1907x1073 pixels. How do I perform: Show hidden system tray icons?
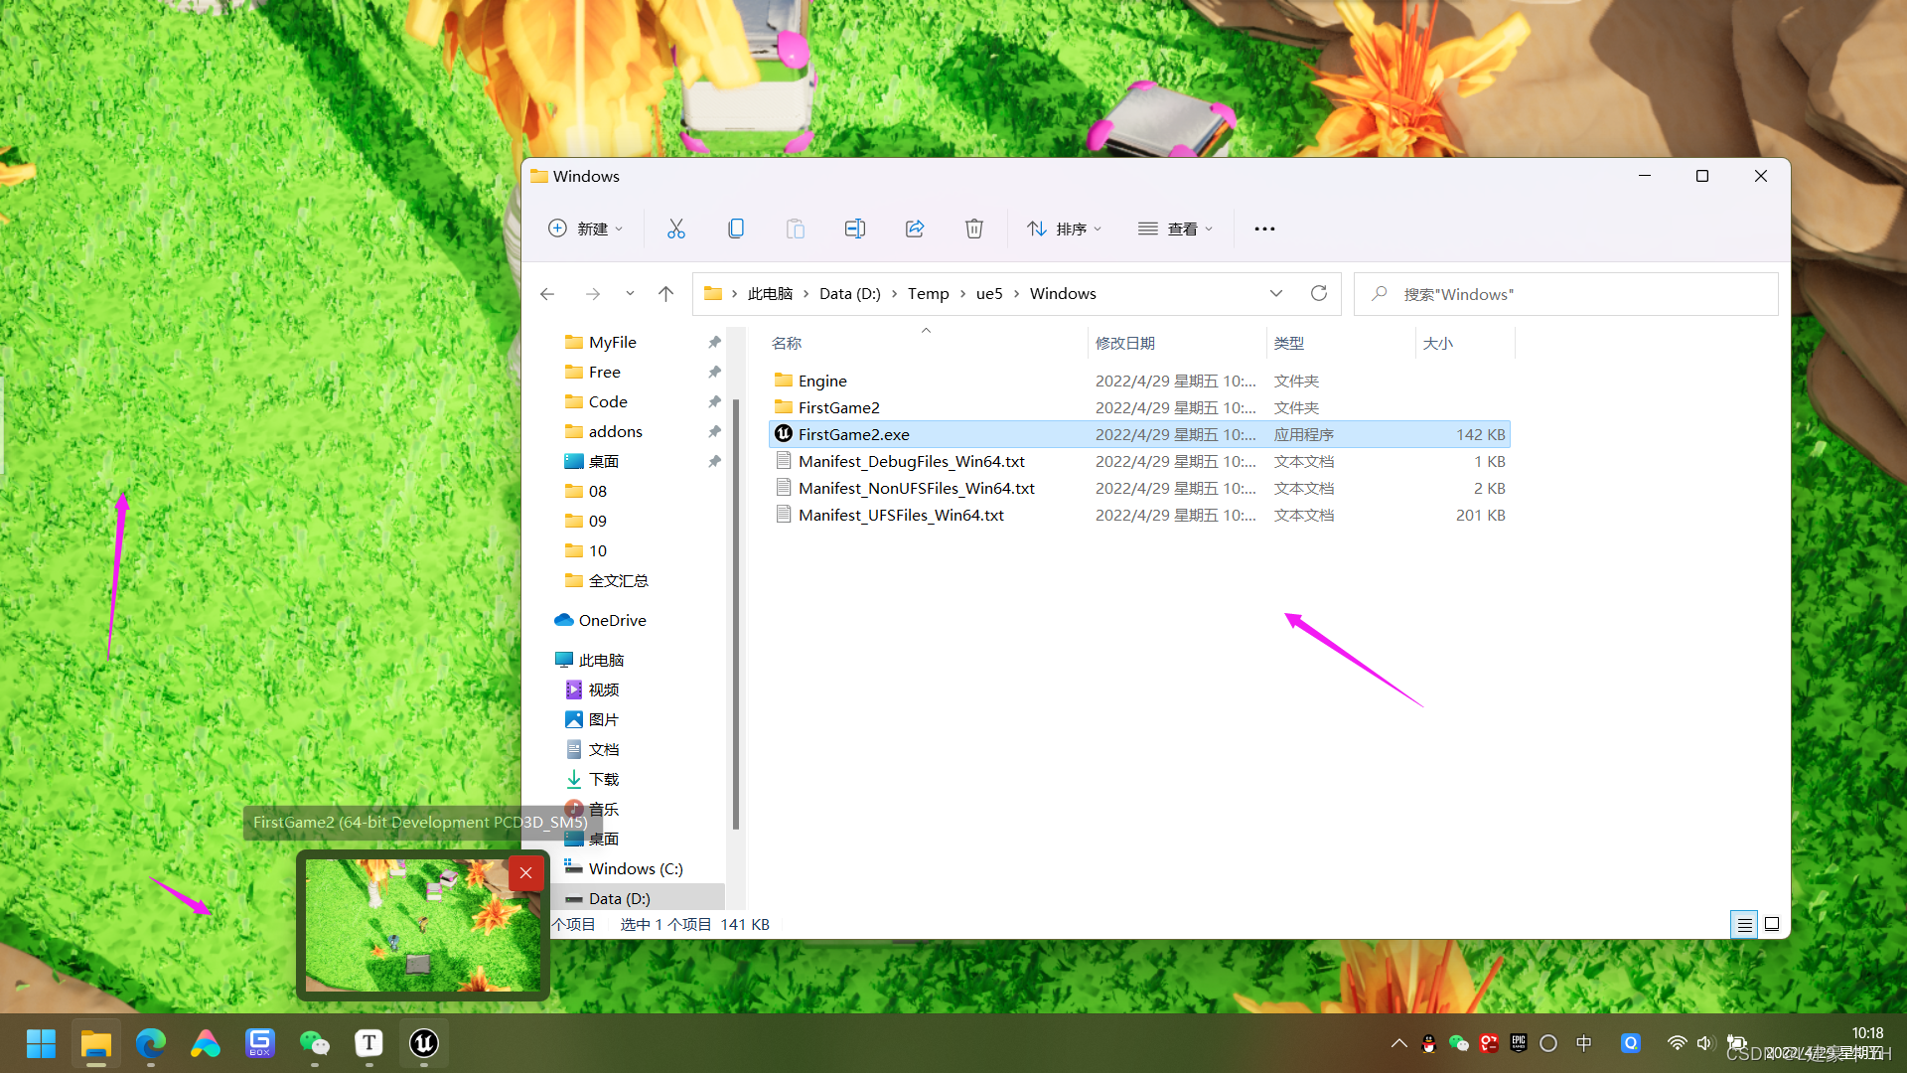coord(1398,1043)
